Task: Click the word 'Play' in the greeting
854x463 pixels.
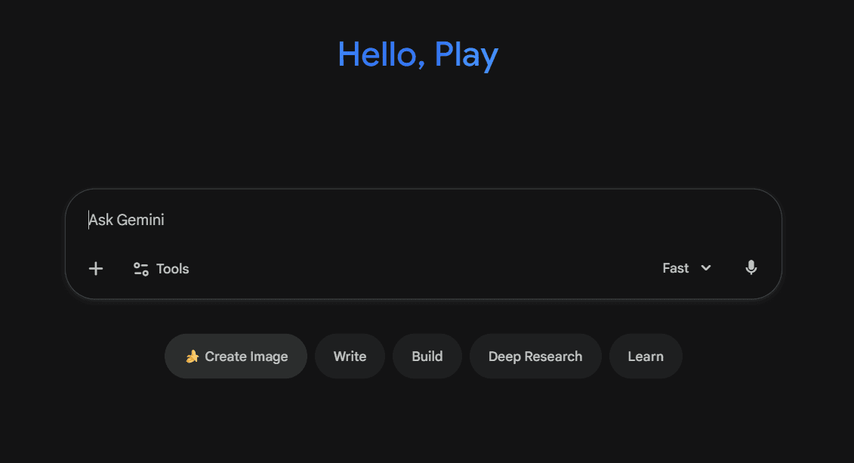Action: point(466,55)
